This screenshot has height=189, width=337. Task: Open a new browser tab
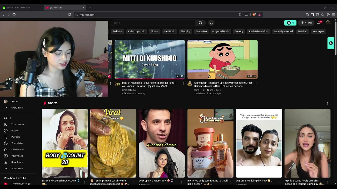pos(90,8)
